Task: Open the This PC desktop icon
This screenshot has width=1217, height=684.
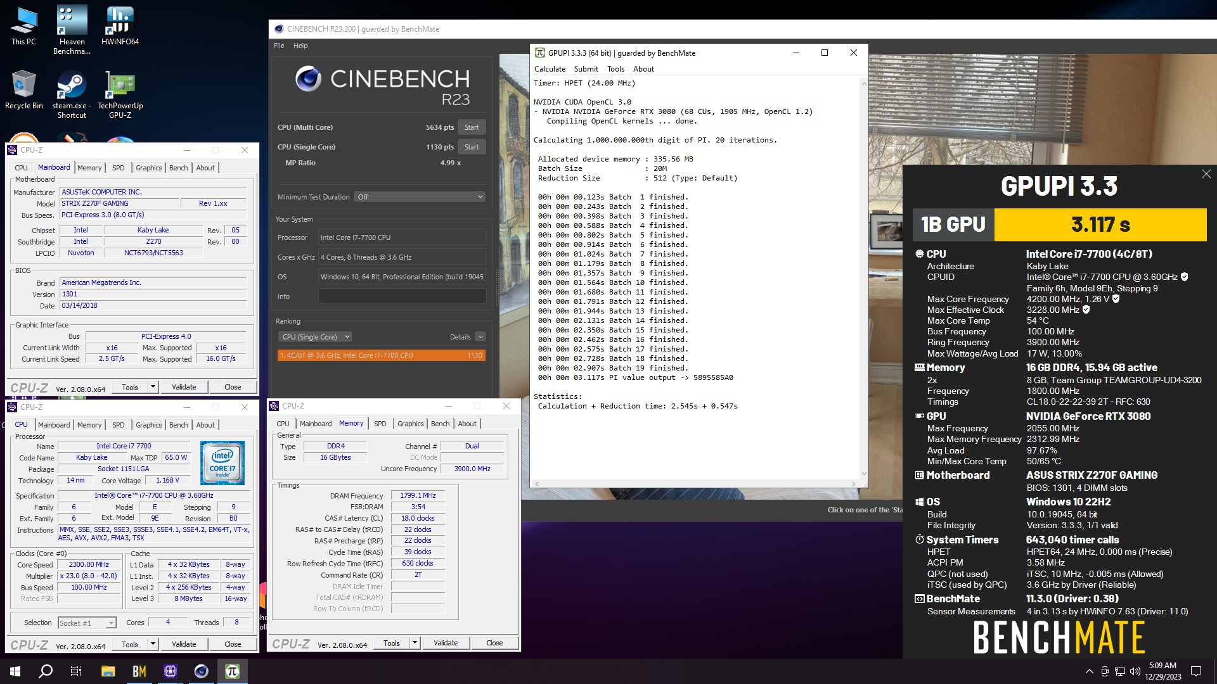Action: click(x=24, y=25)
